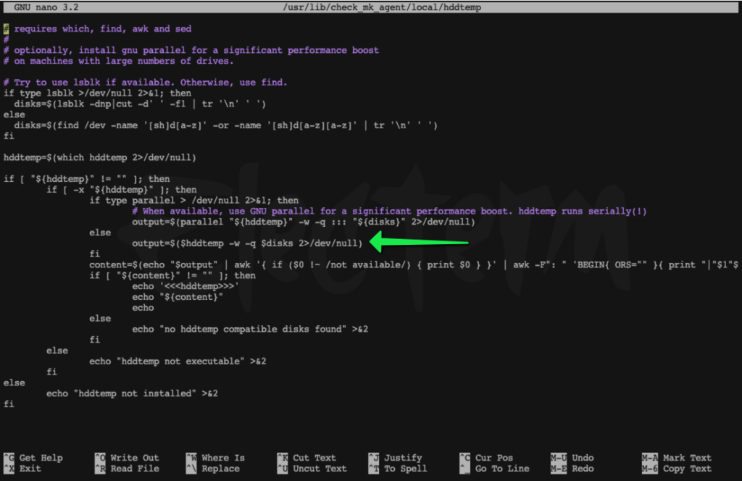Click the 'no hddtemp compatible disks found' echo line
This screenshot has height=481, width=742.
(x=250, y=329)
